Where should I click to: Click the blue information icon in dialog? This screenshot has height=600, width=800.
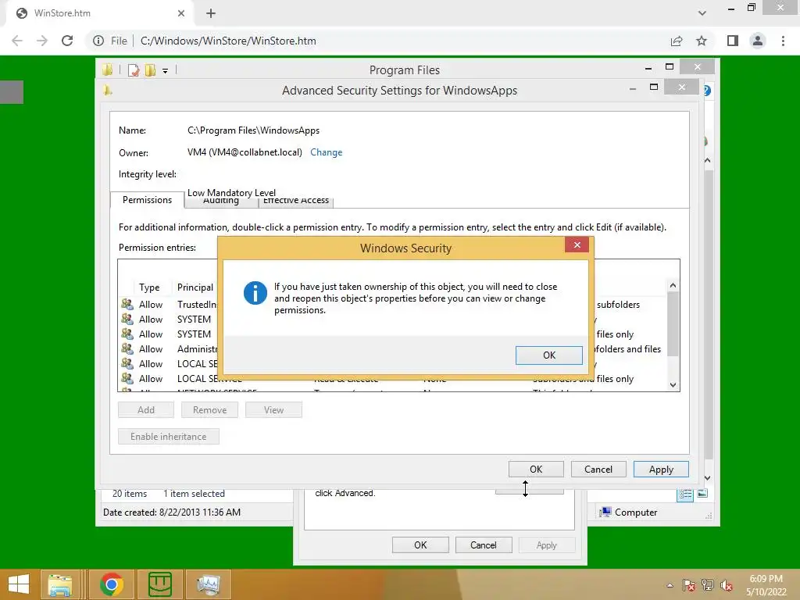pos(255,293)
